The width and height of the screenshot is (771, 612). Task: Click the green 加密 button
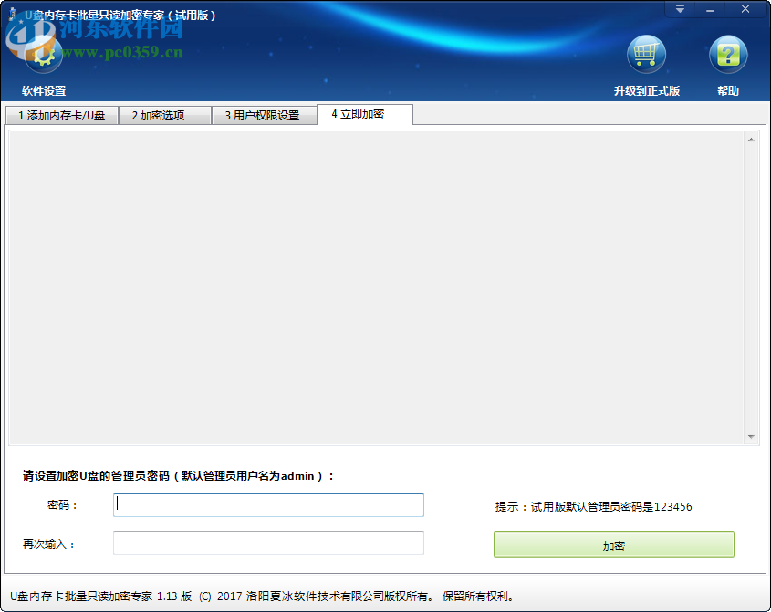point(613,544)
